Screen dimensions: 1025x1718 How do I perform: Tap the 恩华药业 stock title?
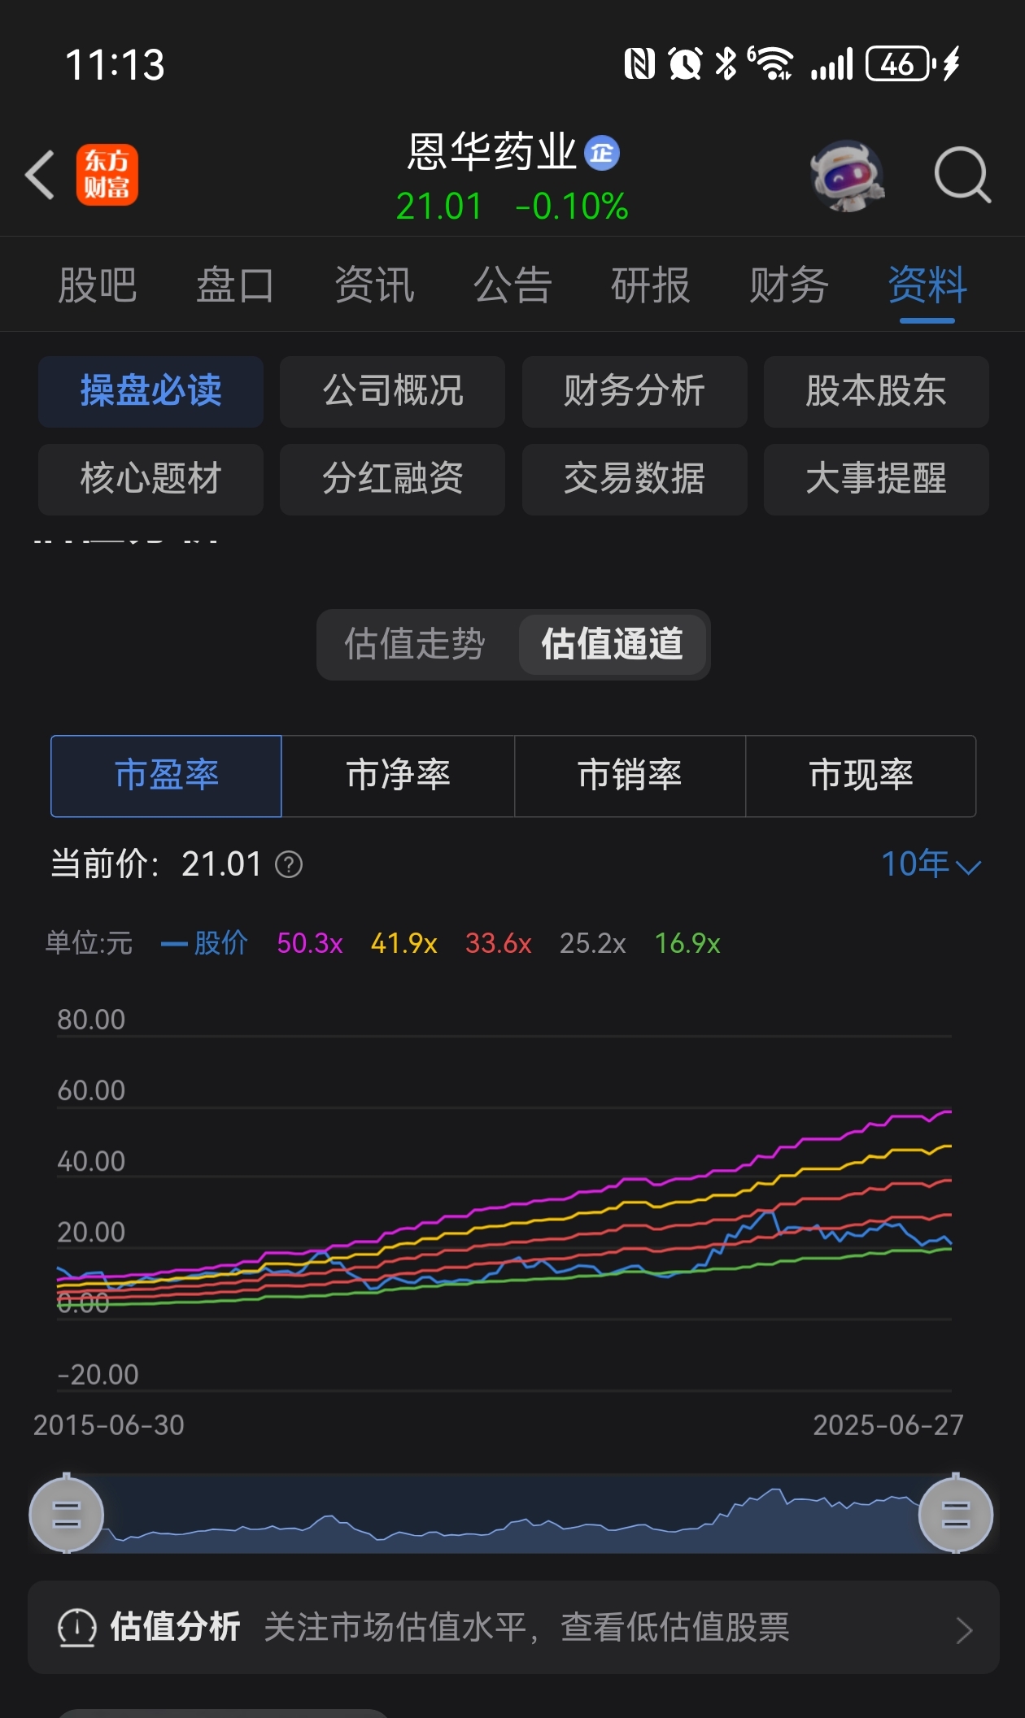pyautogui.click(x=492, y=152)
